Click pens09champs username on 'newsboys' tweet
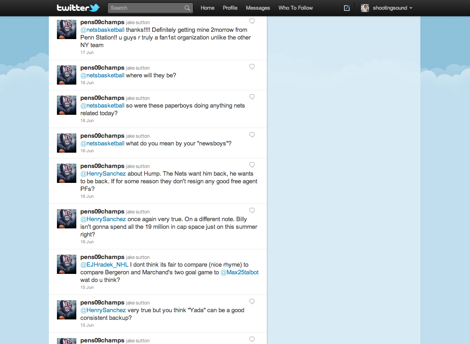The height and width of the screenshot is (344, 470). [x=102, y=136]
